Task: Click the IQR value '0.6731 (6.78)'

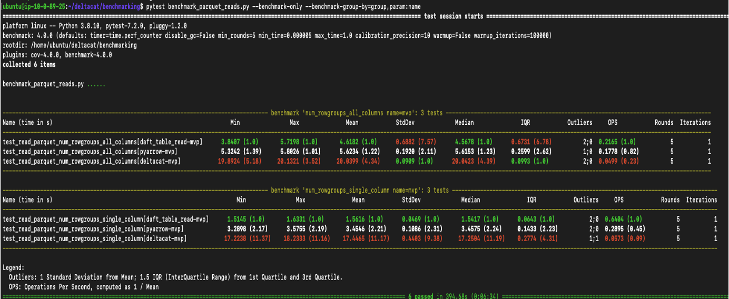Action: [x=533, y=142]
